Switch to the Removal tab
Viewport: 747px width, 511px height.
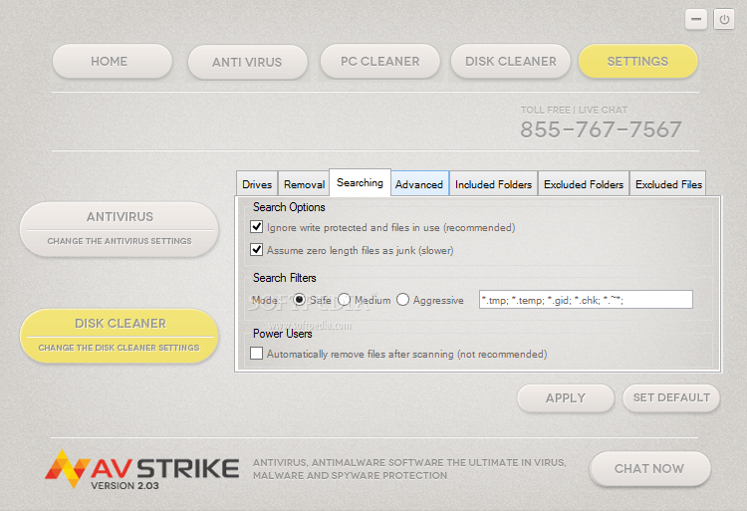pyautogui.click(x=304, y=184)
